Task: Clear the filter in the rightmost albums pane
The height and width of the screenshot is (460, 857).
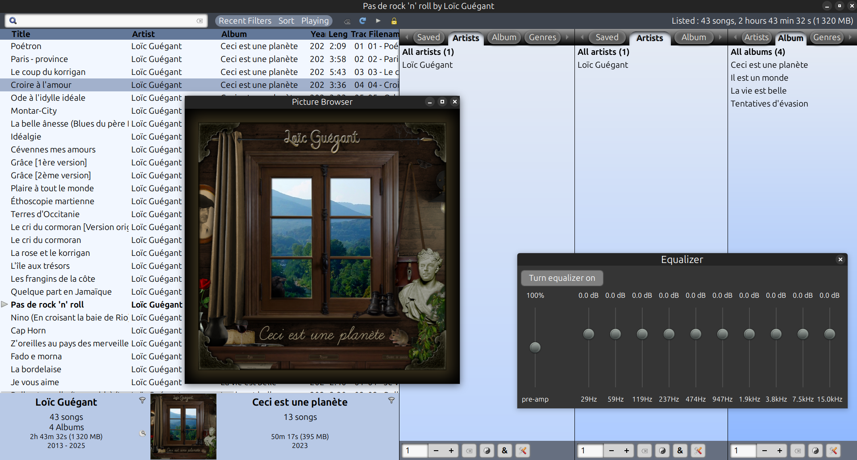Action: [x=798, y=451]
